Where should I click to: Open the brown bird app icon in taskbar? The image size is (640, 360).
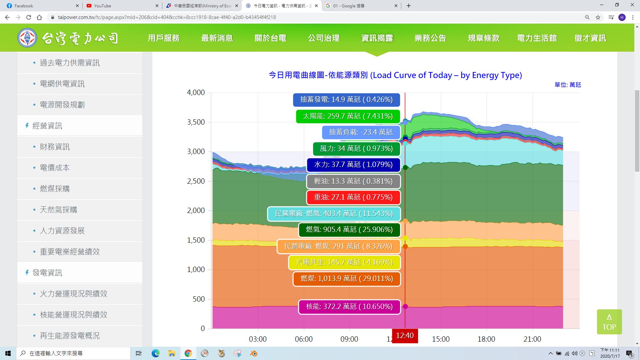(x=221, y=353)
